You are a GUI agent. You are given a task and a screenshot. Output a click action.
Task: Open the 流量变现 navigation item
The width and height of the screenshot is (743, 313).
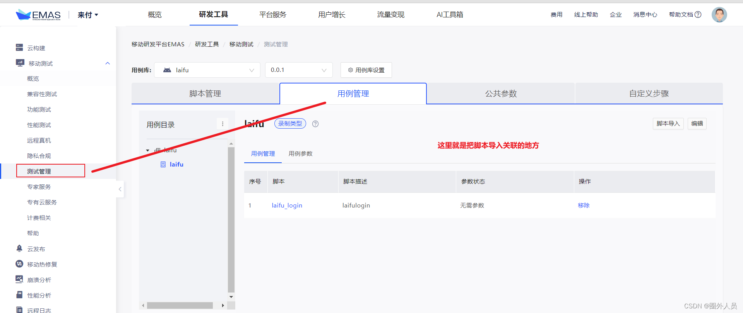pyautogui.click(x=391, y=15)
